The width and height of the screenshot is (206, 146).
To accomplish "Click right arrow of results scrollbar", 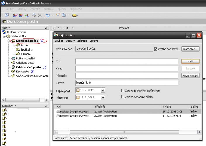I will click(x=199, y=132).
